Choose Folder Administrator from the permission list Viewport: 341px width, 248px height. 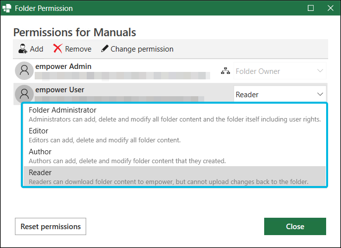coord(174,114)
